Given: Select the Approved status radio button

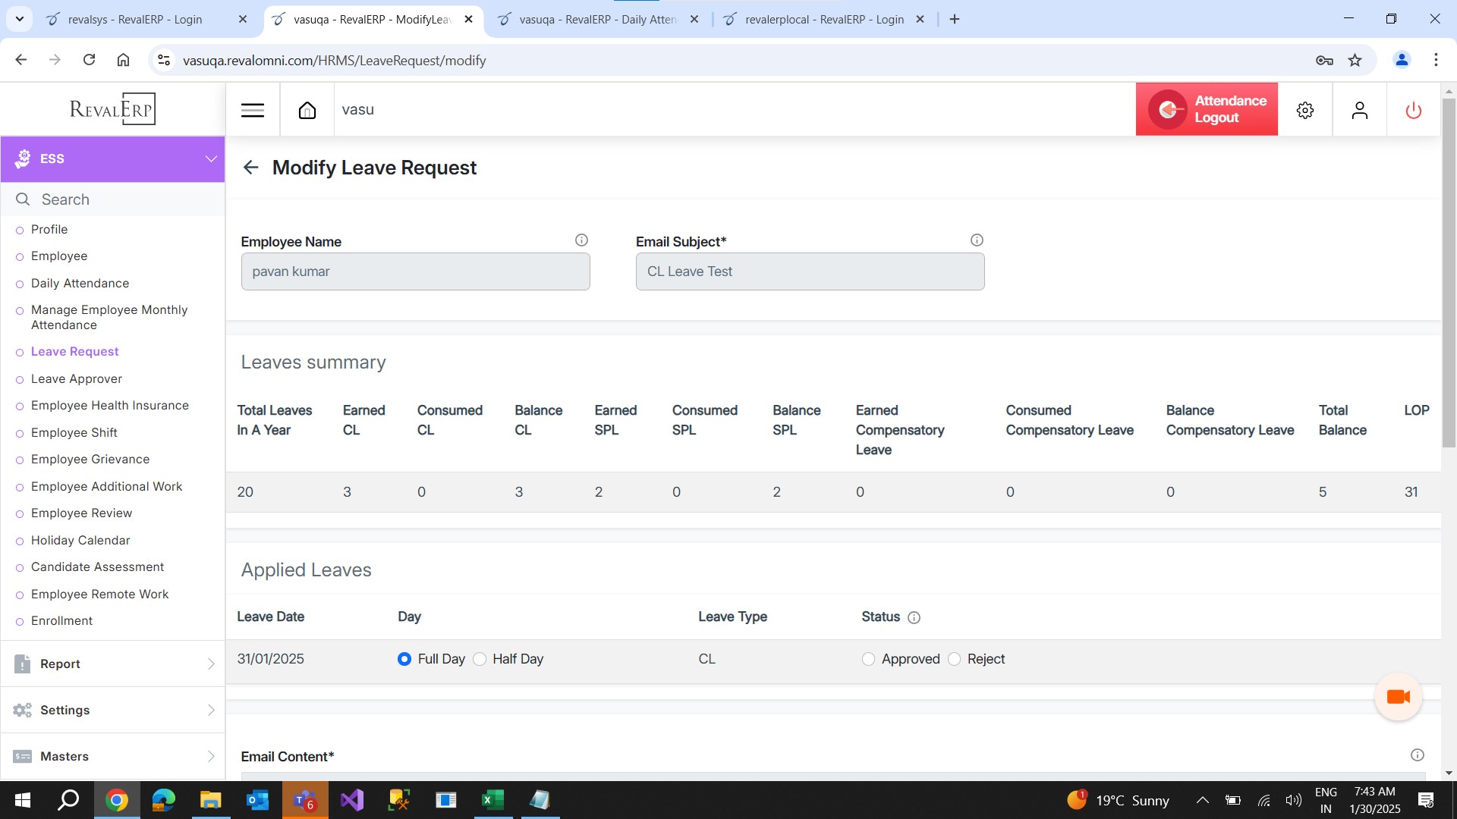Looking at the screenshot, I should [868, 659].
